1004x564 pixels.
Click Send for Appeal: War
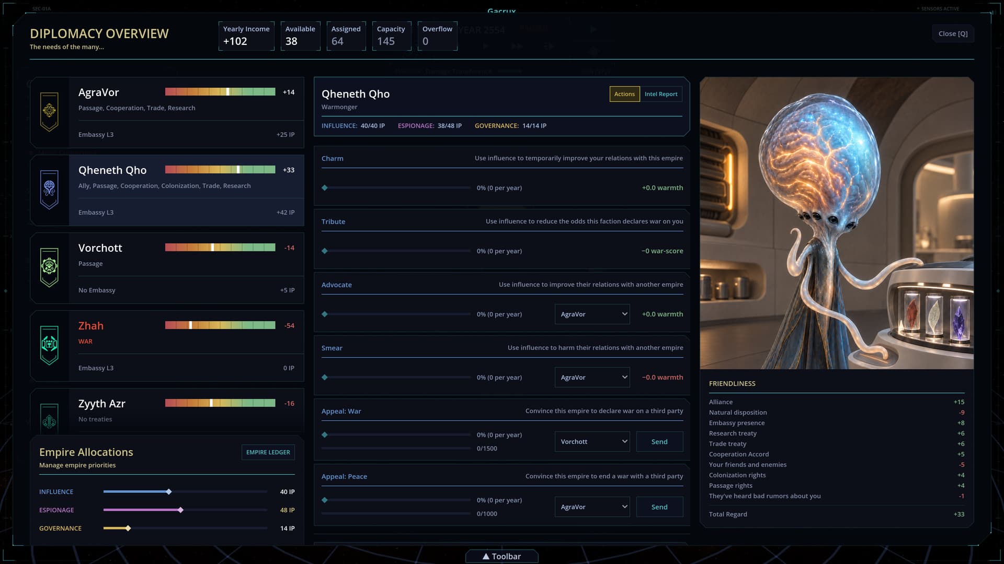[659, 442]
